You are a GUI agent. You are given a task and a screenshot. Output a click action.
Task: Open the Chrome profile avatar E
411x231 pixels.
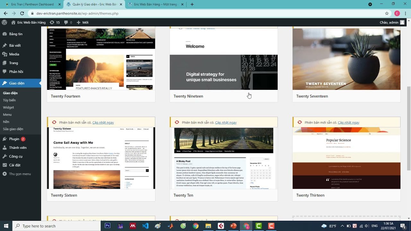[x=397, y=13]
